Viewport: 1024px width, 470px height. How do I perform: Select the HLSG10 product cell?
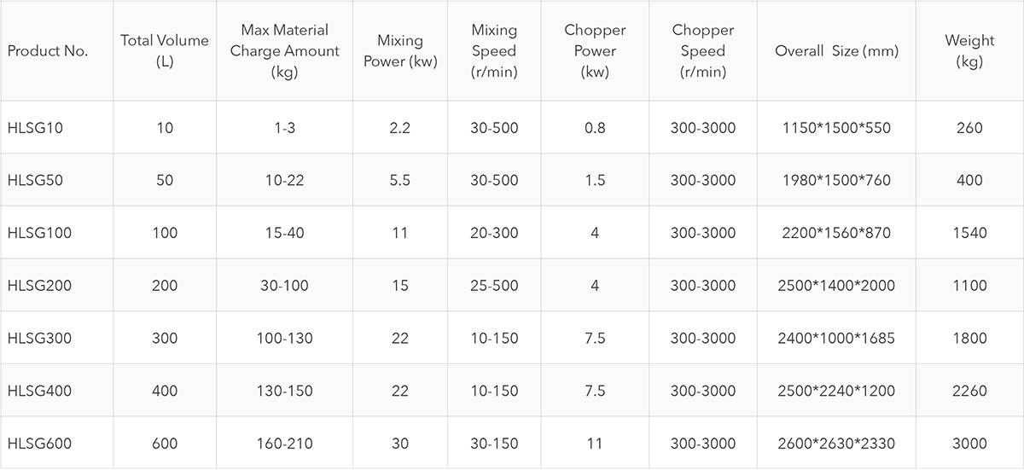[35, 128]
